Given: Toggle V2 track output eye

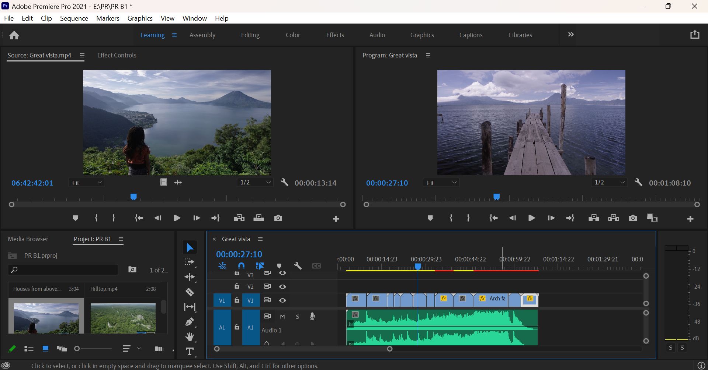Looking at the screenshot, I should (x=282, y=286).
